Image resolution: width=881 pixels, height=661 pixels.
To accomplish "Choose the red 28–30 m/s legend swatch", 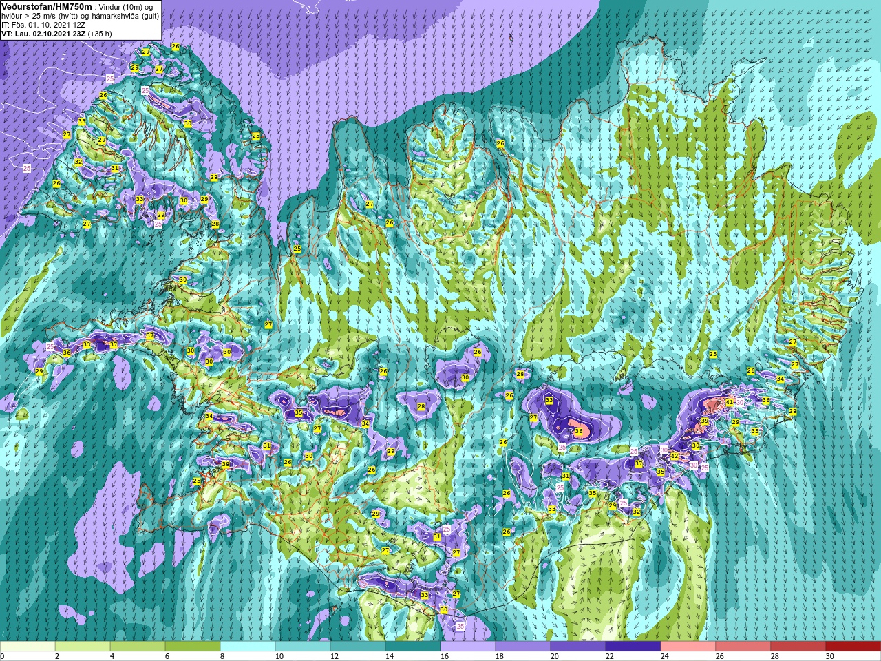I will [798, 647].
